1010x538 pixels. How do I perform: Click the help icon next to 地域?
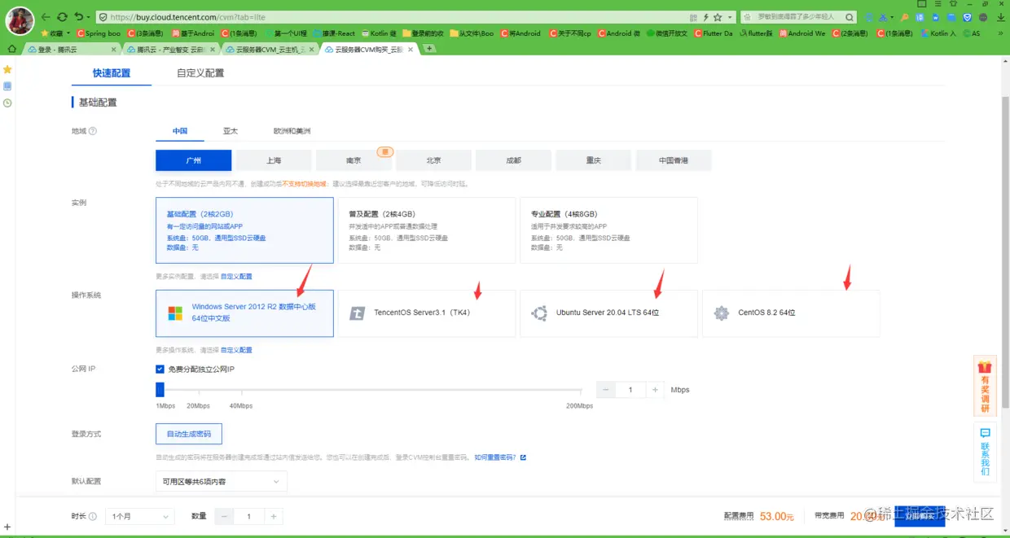tap(93, 131)
